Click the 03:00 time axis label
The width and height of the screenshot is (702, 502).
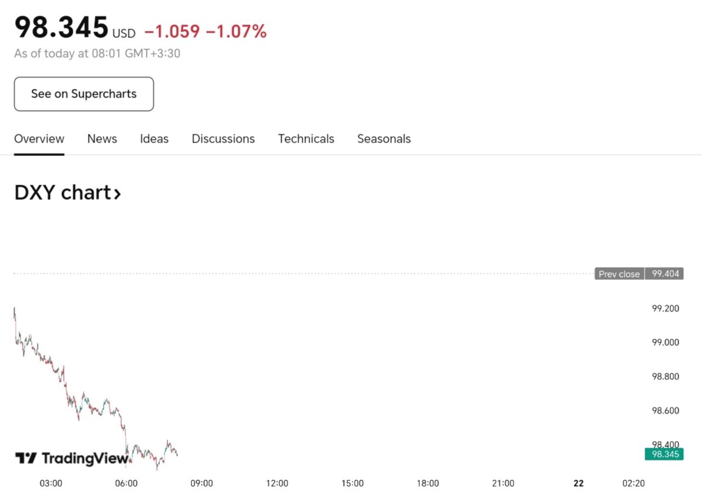click(x=51, y=483)
